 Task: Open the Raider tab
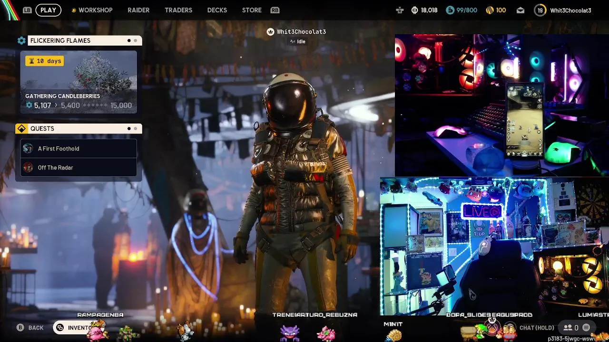pos(138,10)
